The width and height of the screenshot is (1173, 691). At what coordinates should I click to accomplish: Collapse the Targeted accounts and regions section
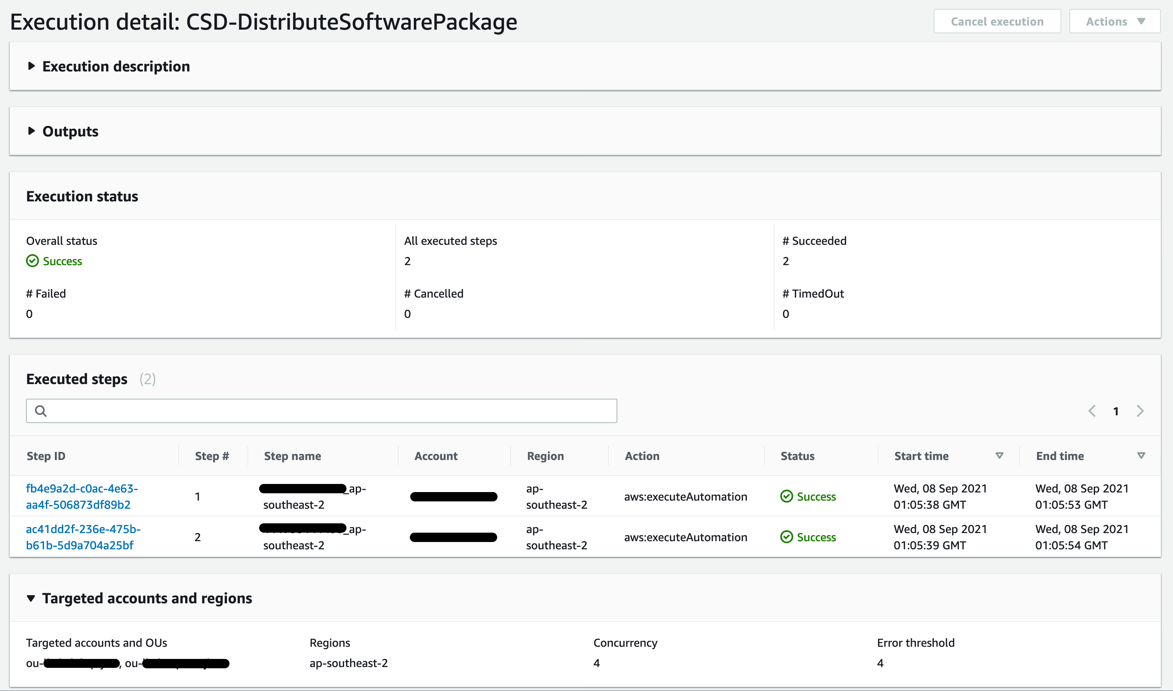(x=31, y=598)
